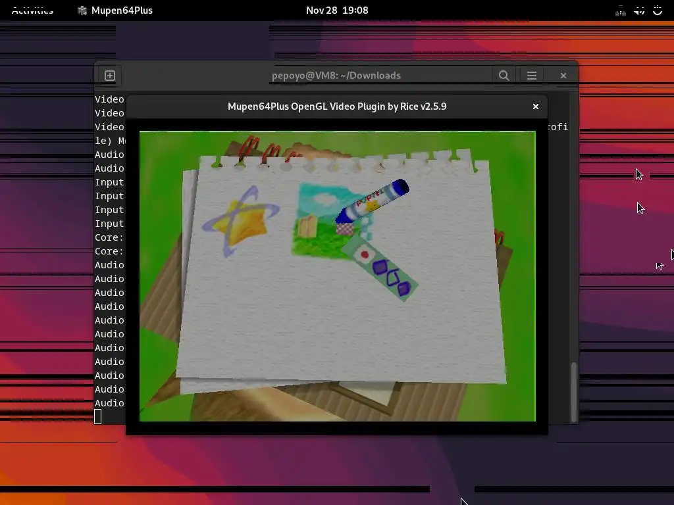
Task: Click the blue crayon in the game view
Action: tap(372, 201)
